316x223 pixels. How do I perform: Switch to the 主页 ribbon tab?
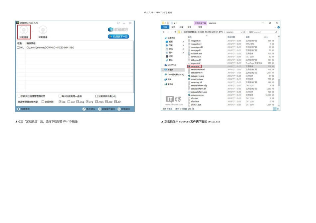(x=173, y=27)
